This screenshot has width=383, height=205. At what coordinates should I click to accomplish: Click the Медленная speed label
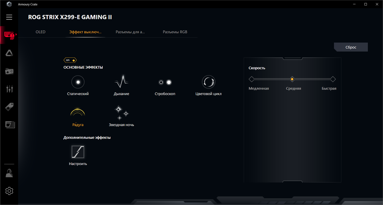point(259,88)
